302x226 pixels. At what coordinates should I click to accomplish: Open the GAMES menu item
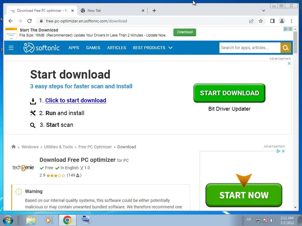(x=93, y=48)
